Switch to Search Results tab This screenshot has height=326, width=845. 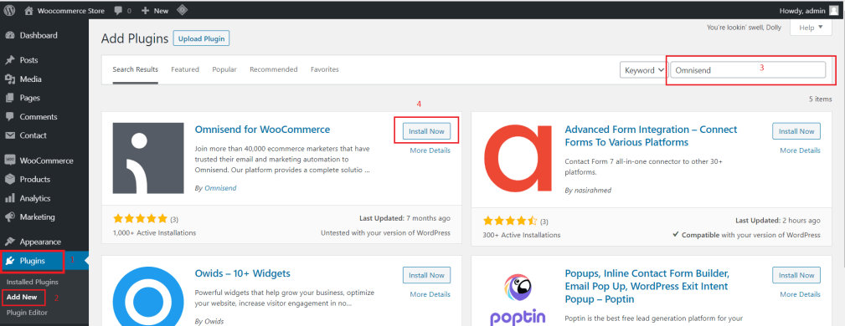coord(136,69)
